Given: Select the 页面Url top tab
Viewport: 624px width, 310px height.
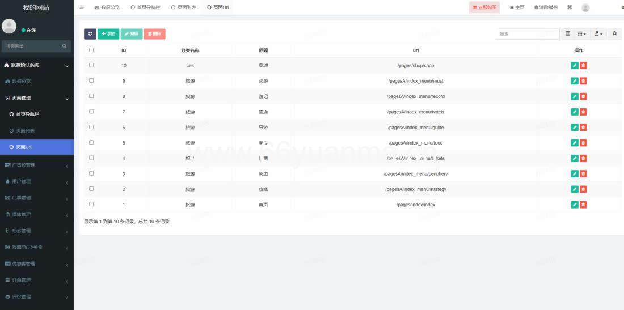Looking at the screenshot, I should coord(218,7).
